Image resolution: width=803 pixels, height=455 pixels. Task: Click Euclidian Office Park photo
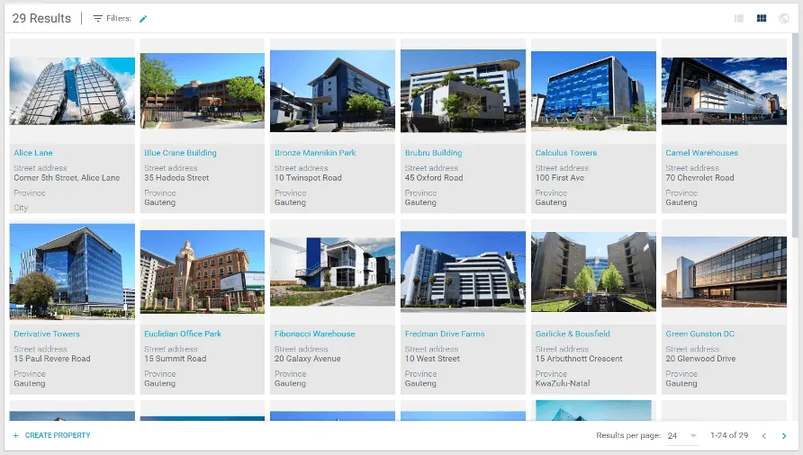(203, 272)
